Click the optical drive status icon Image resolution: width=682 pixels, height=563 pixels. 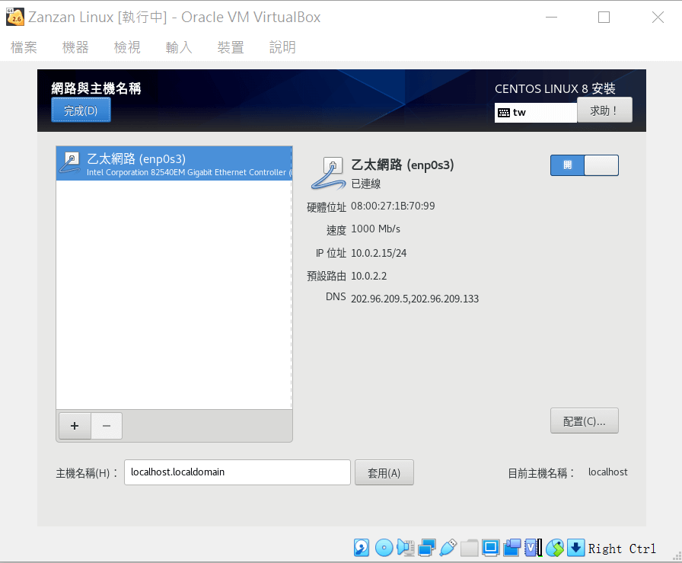pos(384,548)
